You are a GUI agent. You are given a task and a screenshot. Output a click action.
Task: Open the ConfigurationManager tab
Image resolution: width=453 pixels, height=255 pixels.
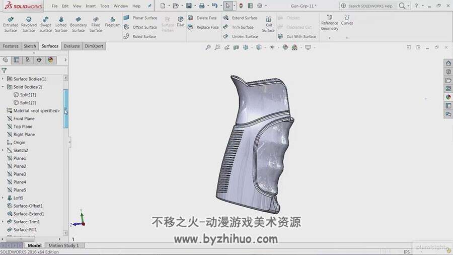click(x=28, y=60)
